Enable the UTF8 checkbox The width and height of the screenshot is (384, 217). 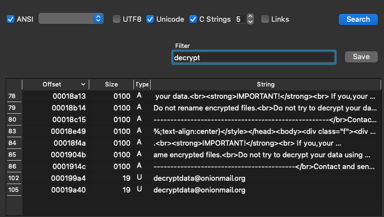(117, 19)
